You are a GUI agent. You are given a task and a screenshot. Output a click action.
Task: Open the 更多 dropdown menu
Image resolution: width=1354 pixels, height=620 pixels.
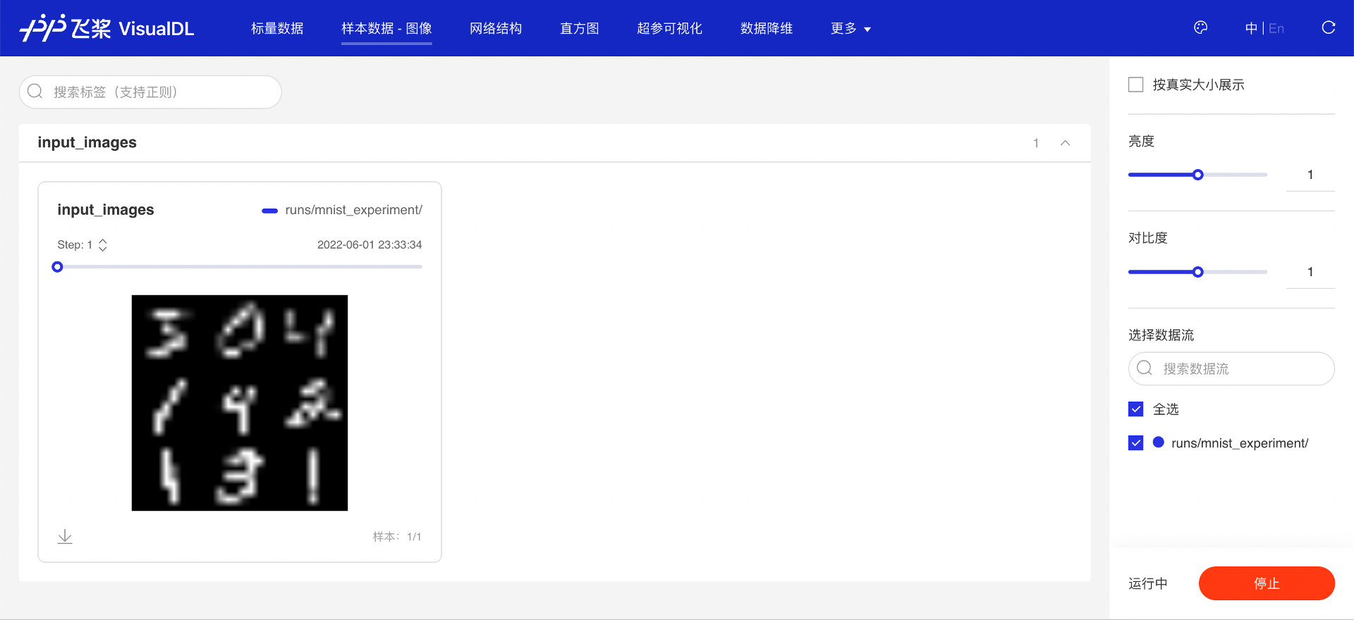tap(850, 28)
